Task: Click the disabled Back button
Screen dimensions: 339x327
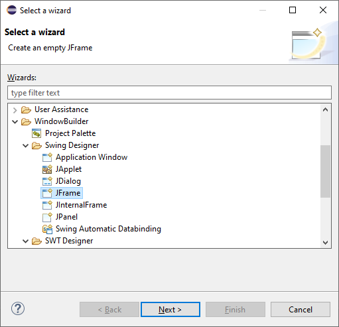Action: point(109,310)
